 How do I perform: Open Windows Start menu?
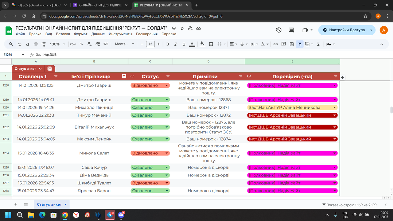(x=8, y=215)
